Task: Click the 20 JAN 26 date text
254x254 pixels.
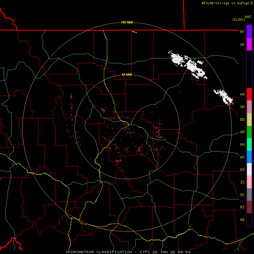Action: 164,252
